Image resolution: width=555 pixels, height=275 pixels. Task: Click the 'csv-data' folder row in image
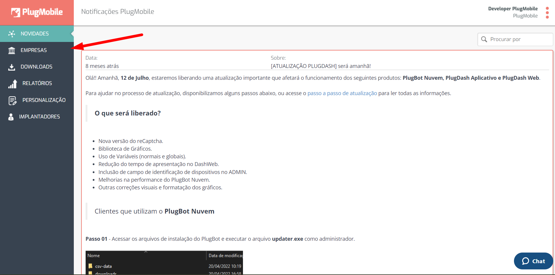[164, 266]
